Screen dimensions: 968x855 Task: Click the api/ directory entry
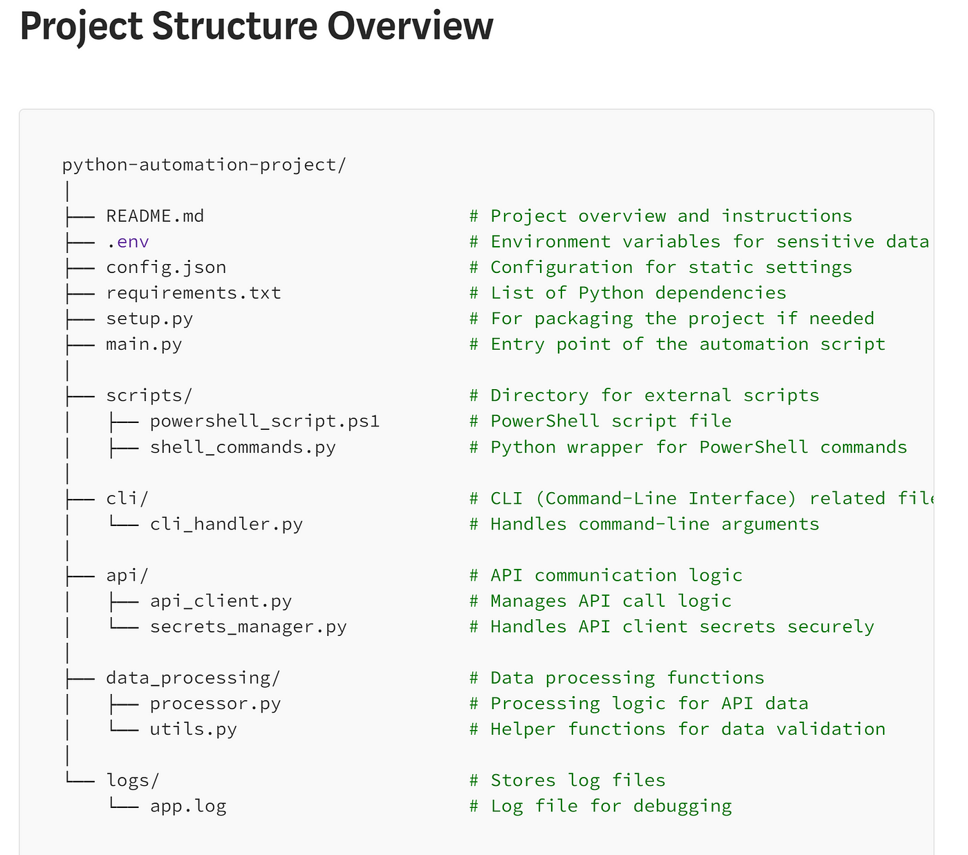pyautogui.click(x=127, y=575)
